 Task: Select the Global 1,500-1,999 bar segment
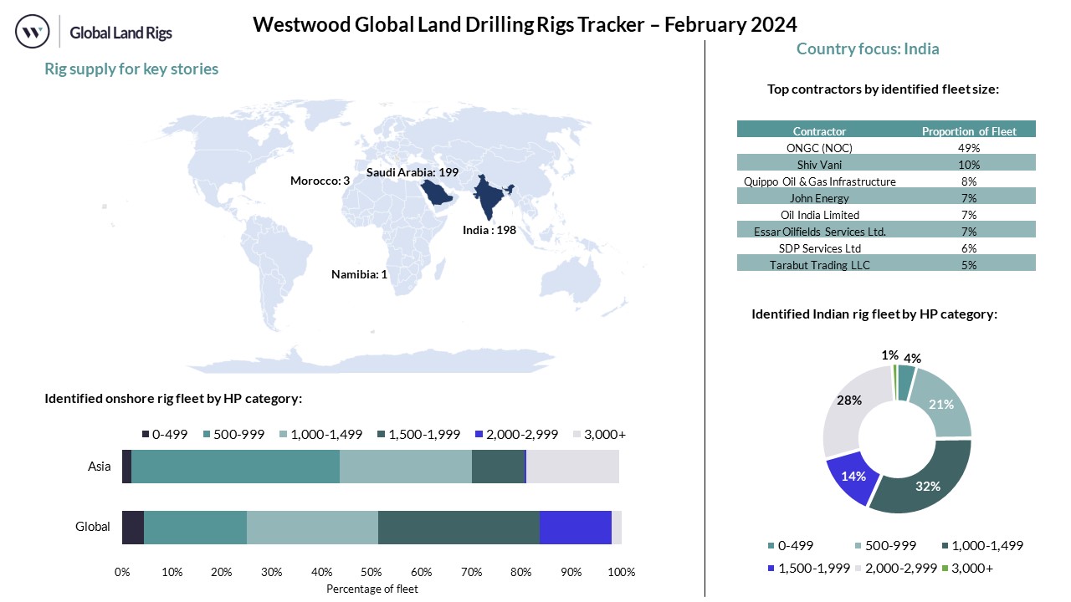(459, 527)
